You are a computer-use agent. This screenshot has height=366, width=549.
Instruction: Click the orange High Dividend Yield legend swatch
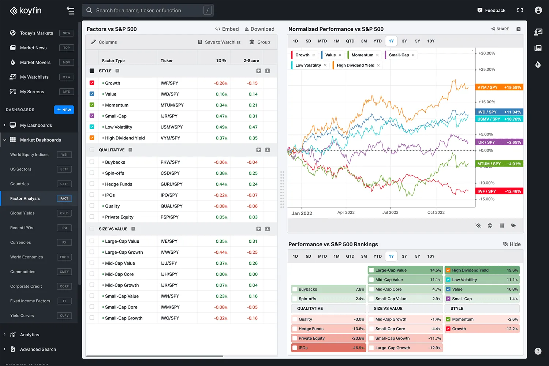click(x=333, y=65)
